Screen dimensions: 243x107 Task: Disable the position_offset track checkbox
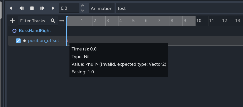18,41
